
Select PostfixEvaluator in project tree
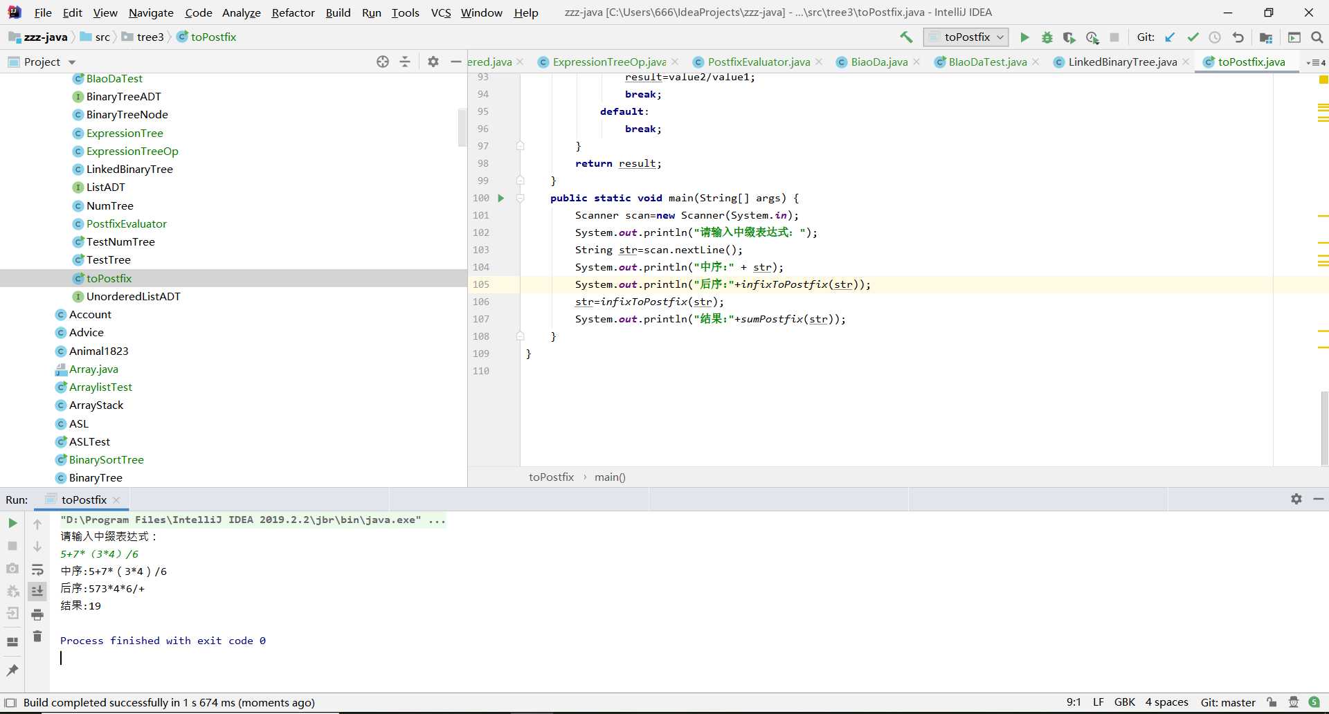[x=126, y=223]
